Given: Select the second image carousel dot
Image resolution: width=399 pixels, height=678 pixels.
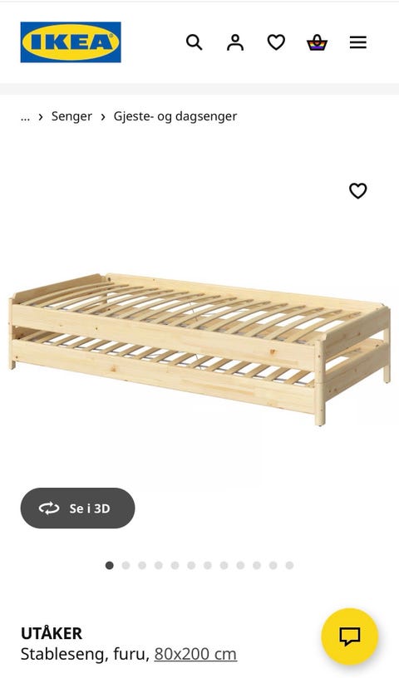Looking at the screenshot, I should click(126, 565).
